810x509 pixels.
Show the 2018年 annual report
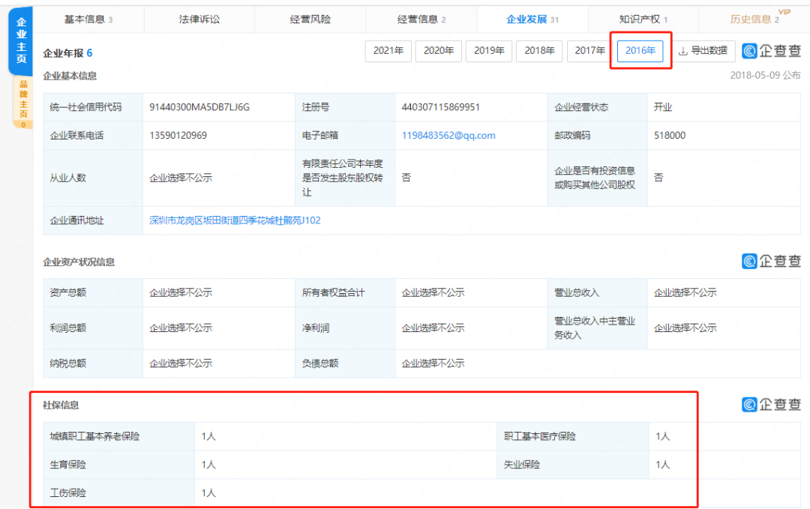(x=539, y=51)
